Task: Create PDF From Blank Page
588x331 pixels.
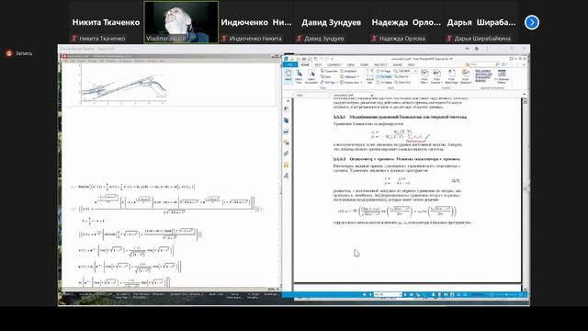Action: 451,76
